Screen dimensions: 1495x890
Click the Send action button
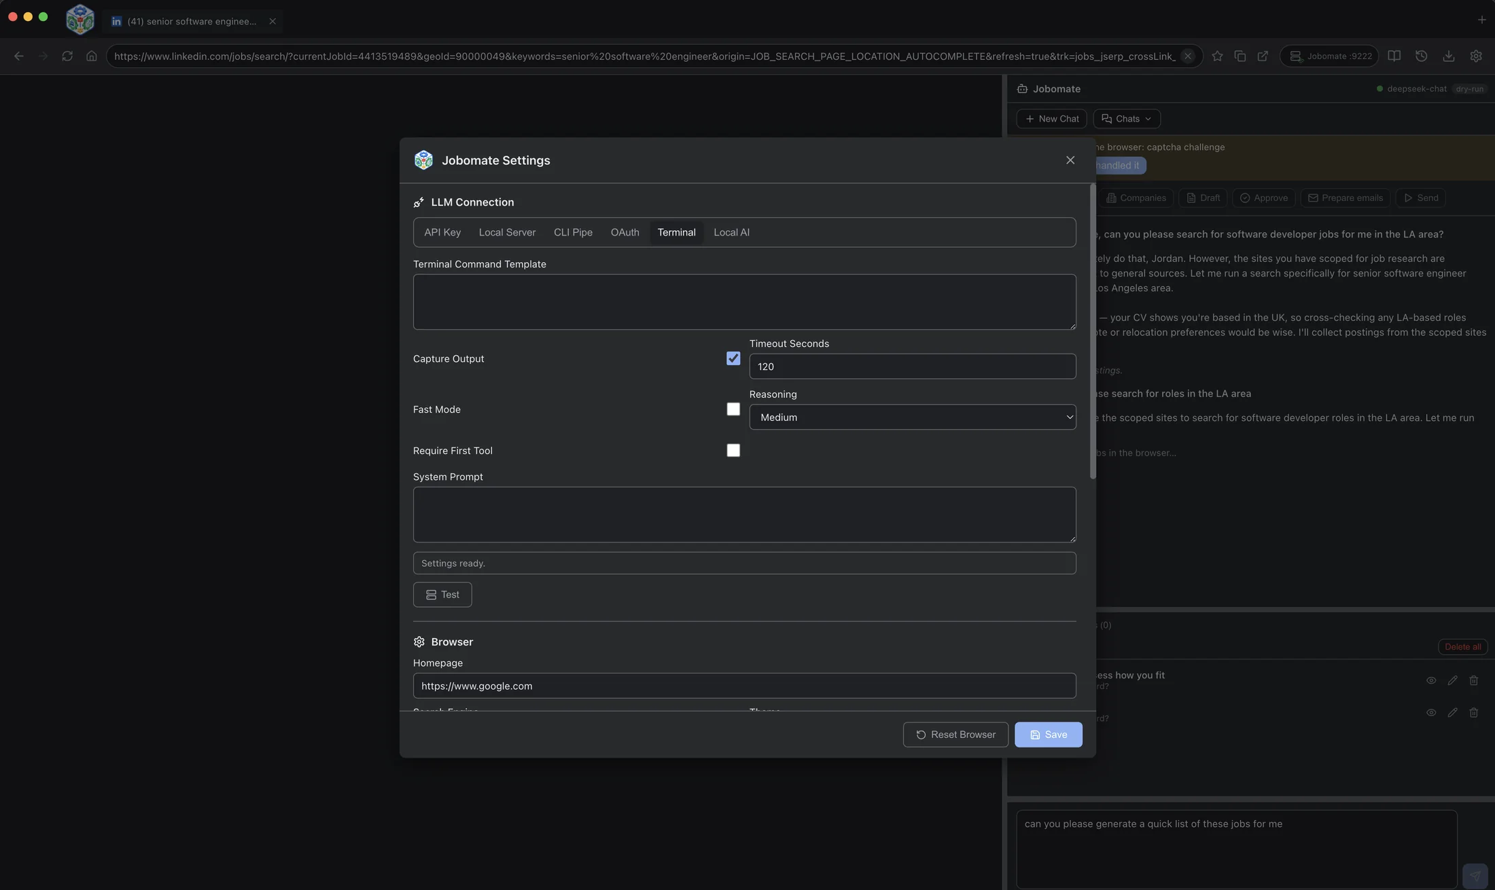click(1420, 198)
